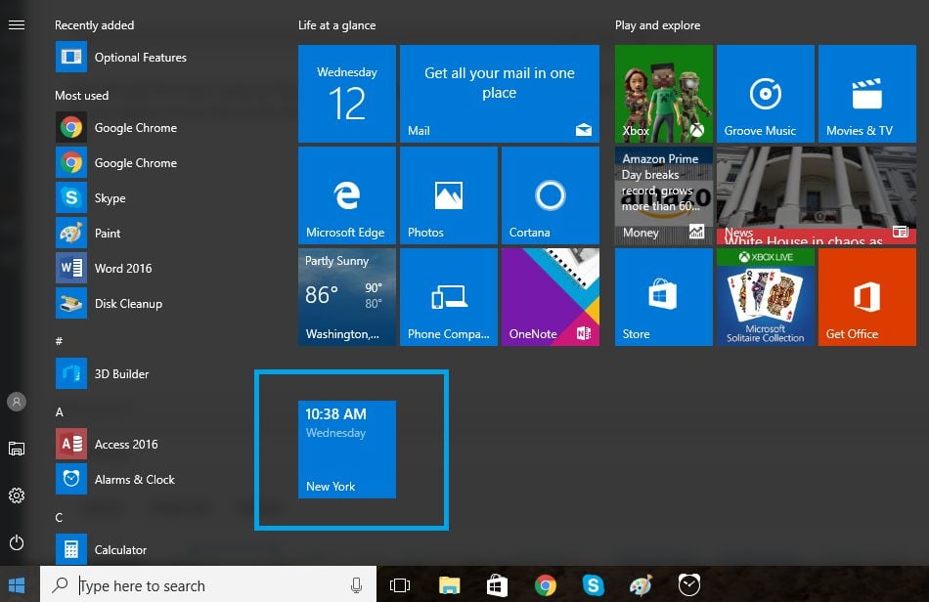The image size is (929, 602).
Task: Click the letter C section header
Action: 59,517
